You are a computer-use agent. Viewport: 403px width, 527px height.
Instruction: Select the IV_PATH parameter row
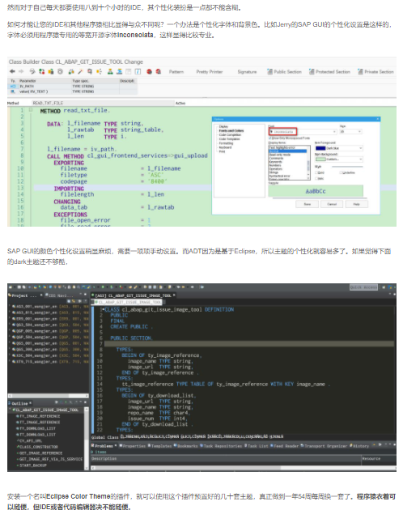[72, 87]
